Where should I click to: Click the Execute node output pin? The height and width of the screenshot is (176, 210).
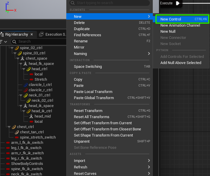coord(178,3)
